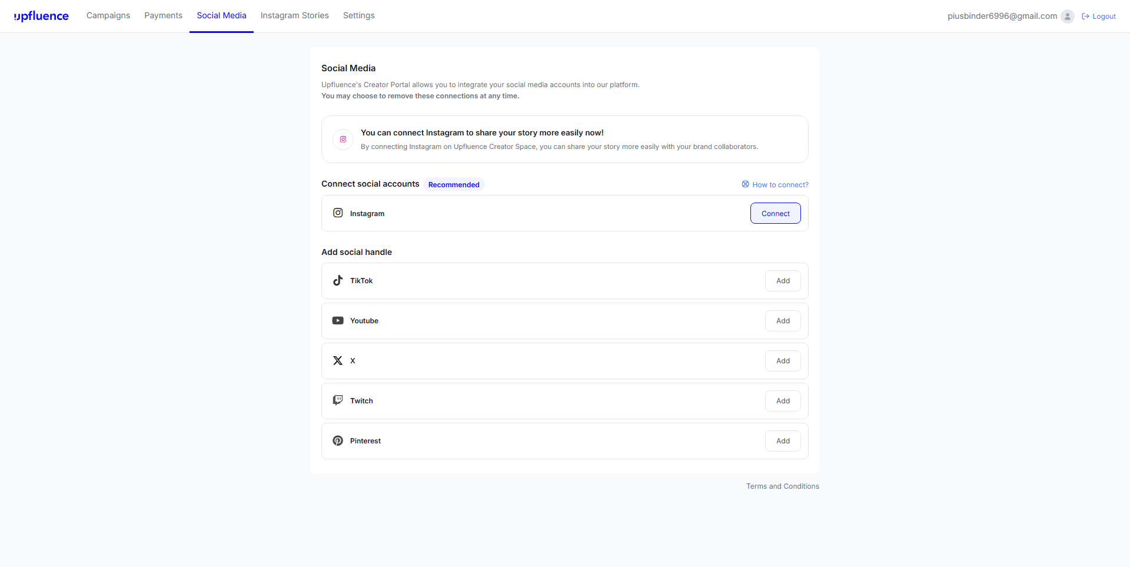Add a Pinterest handle
This screenshot has height=567, width=1130.
point(783,441)
